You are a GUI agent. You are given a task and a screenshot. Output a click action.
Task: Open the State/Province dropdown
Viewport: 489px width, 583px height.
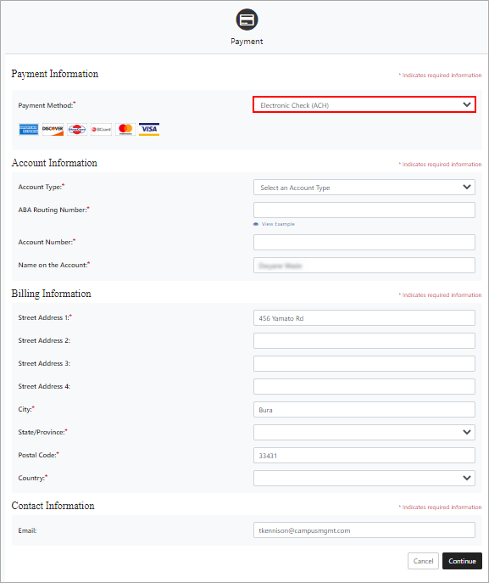(x=364, y=432)
